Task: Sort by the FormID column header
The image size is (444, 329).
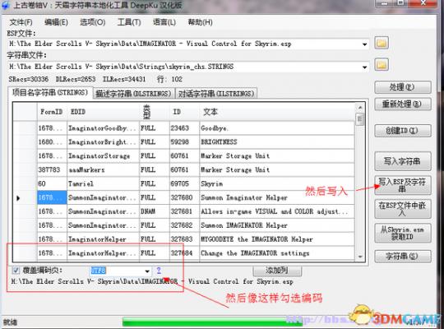Action: tap(52, 112)
